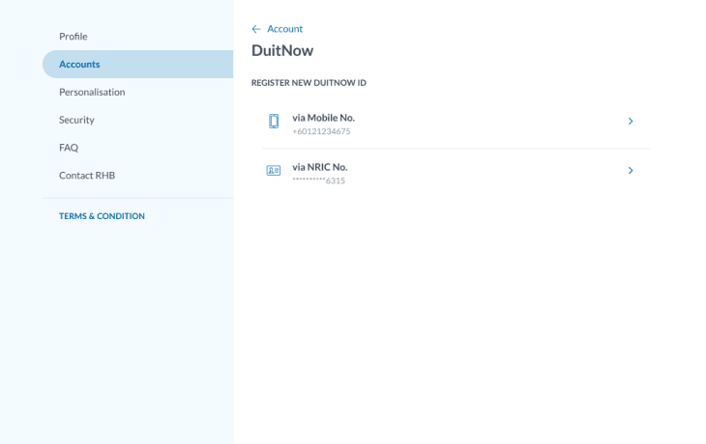Choose the via NRIC No. label
Screen dimensions: 706x444
pos(319,166)
